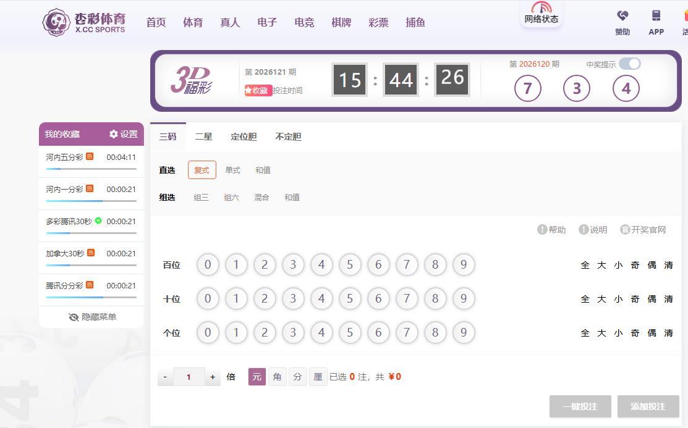The width and height of the screenshot is (688, 428).
Task: Select units-place number 1
Action: (x=236, y=332)
